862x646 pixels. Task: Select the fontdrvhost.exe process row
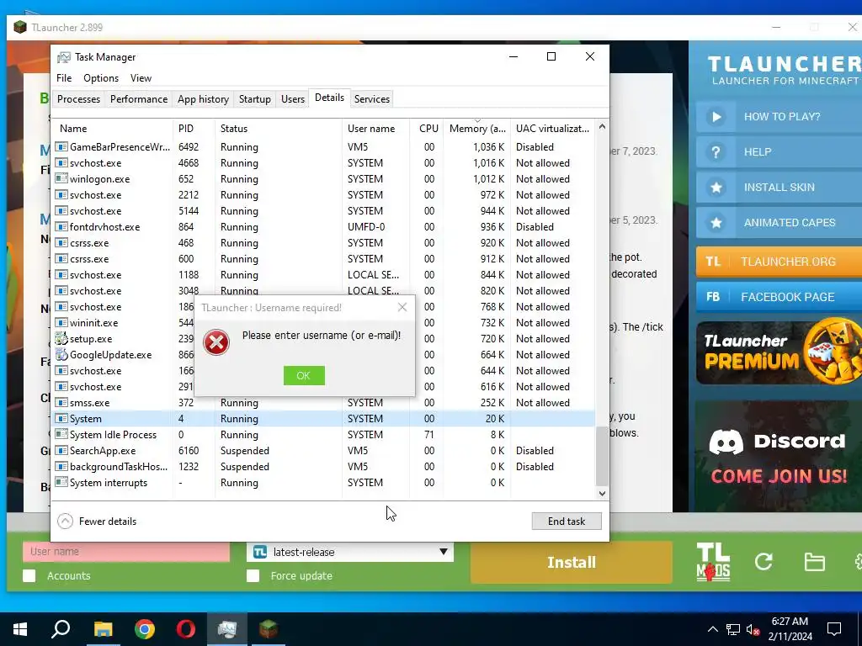[x=323, y=227]
